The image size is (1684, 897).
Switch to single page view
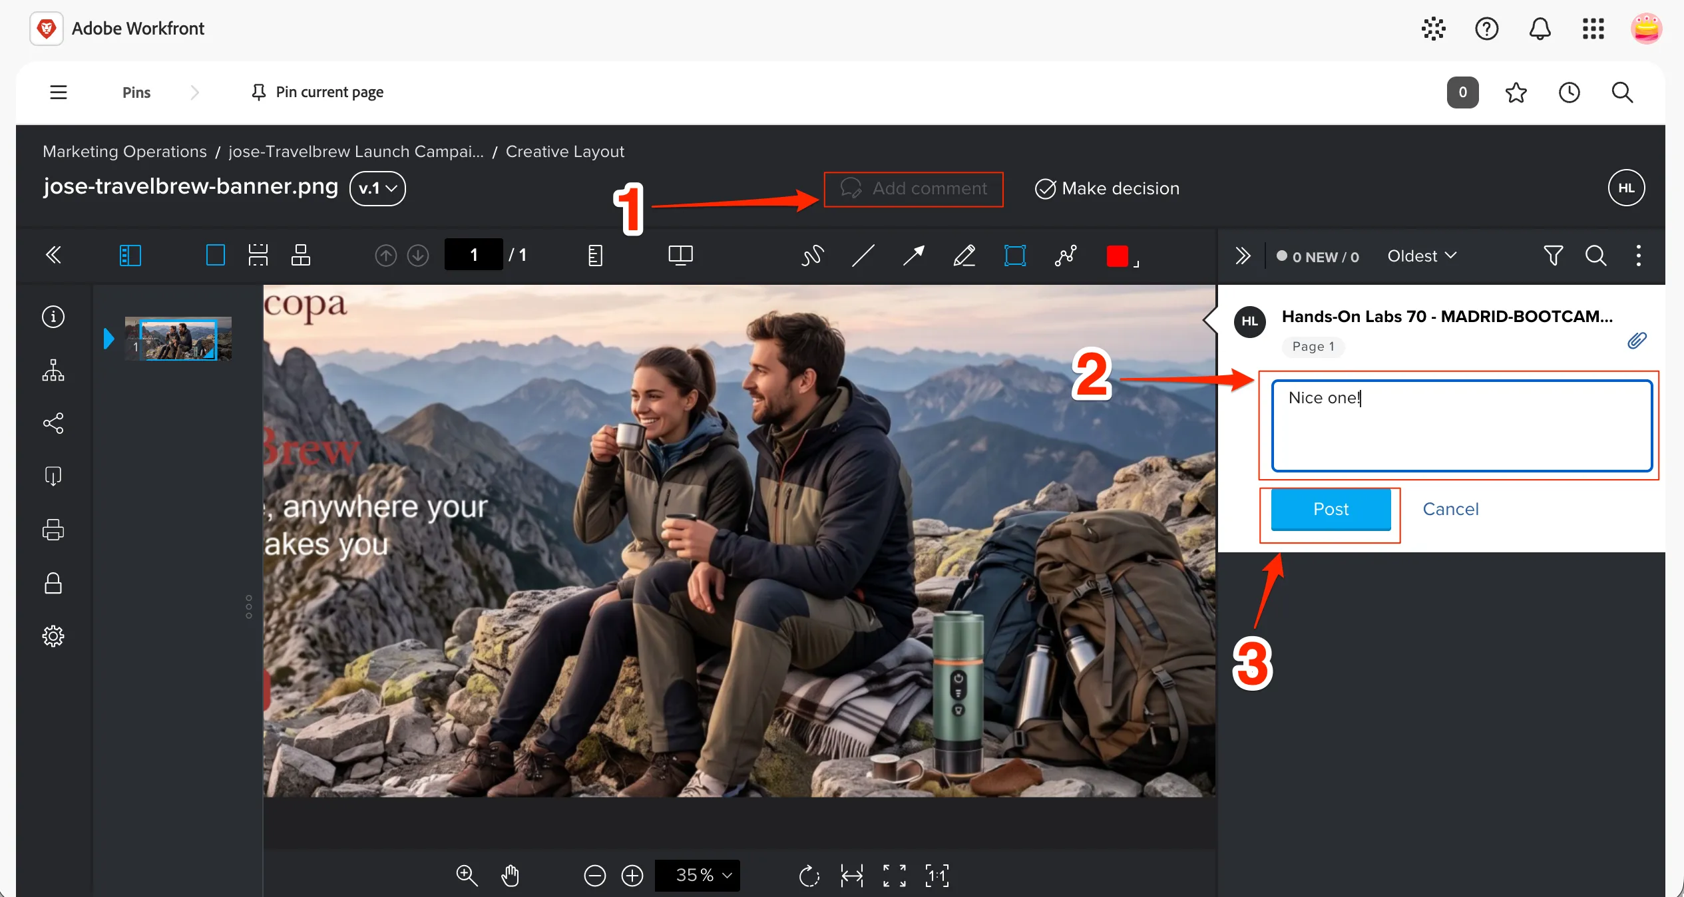coord(216,256)
